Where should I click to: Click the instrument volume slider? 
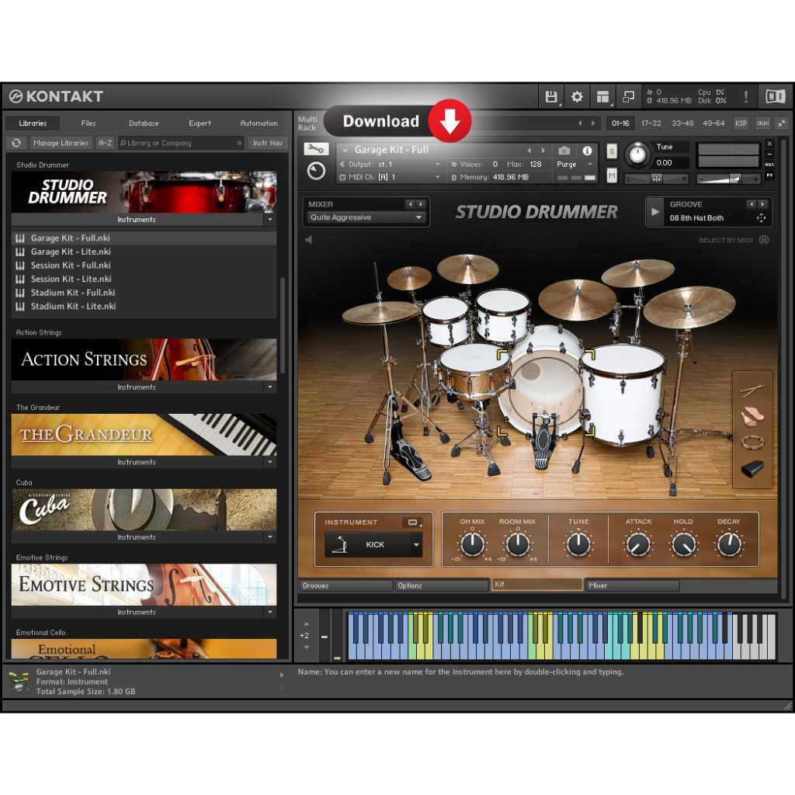(x=728, y=179)
